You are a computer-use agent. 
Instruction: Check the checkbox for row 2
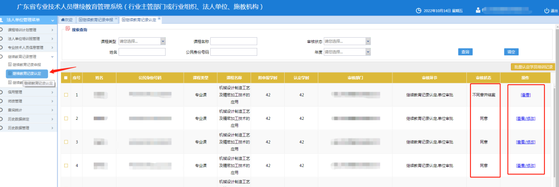(x=66, y=118)
